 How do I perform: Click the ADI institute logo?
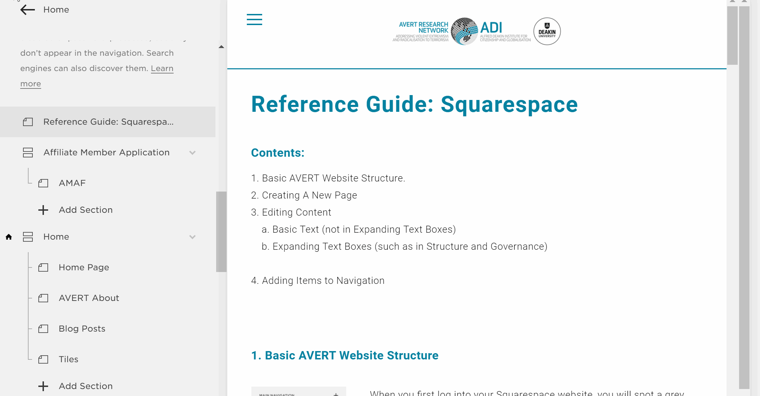pyautogui.click(x=505, y=32)
